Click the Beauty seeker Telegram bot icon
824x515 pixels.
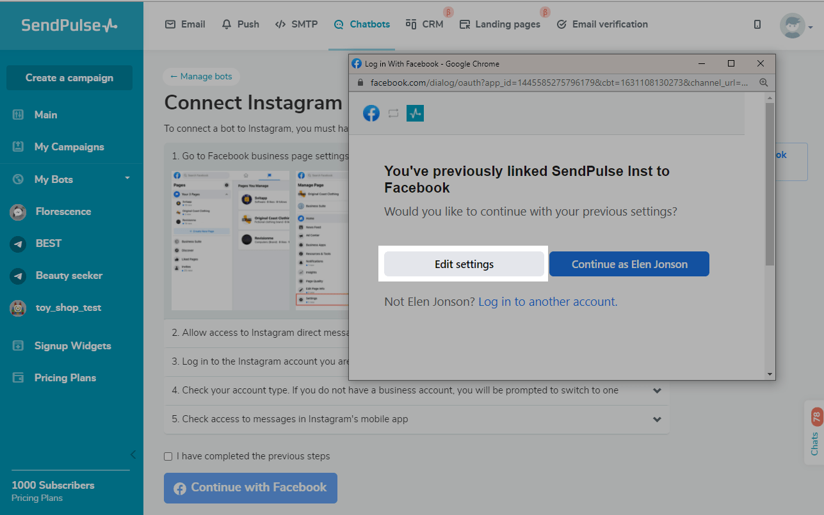coord(18,276)
